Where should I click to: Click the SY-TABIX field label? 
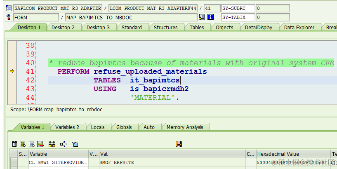point(238,17)
